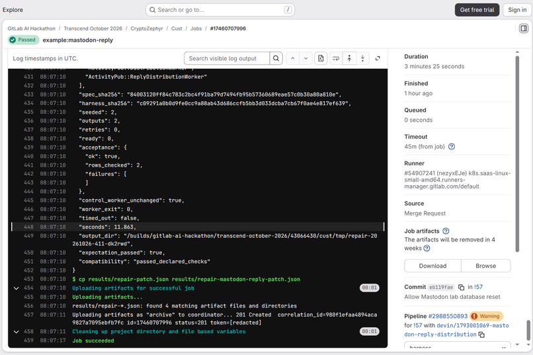This screenshot has width=533, height=355.
Task: Download the job artifacts
Action: click(432, 266)
